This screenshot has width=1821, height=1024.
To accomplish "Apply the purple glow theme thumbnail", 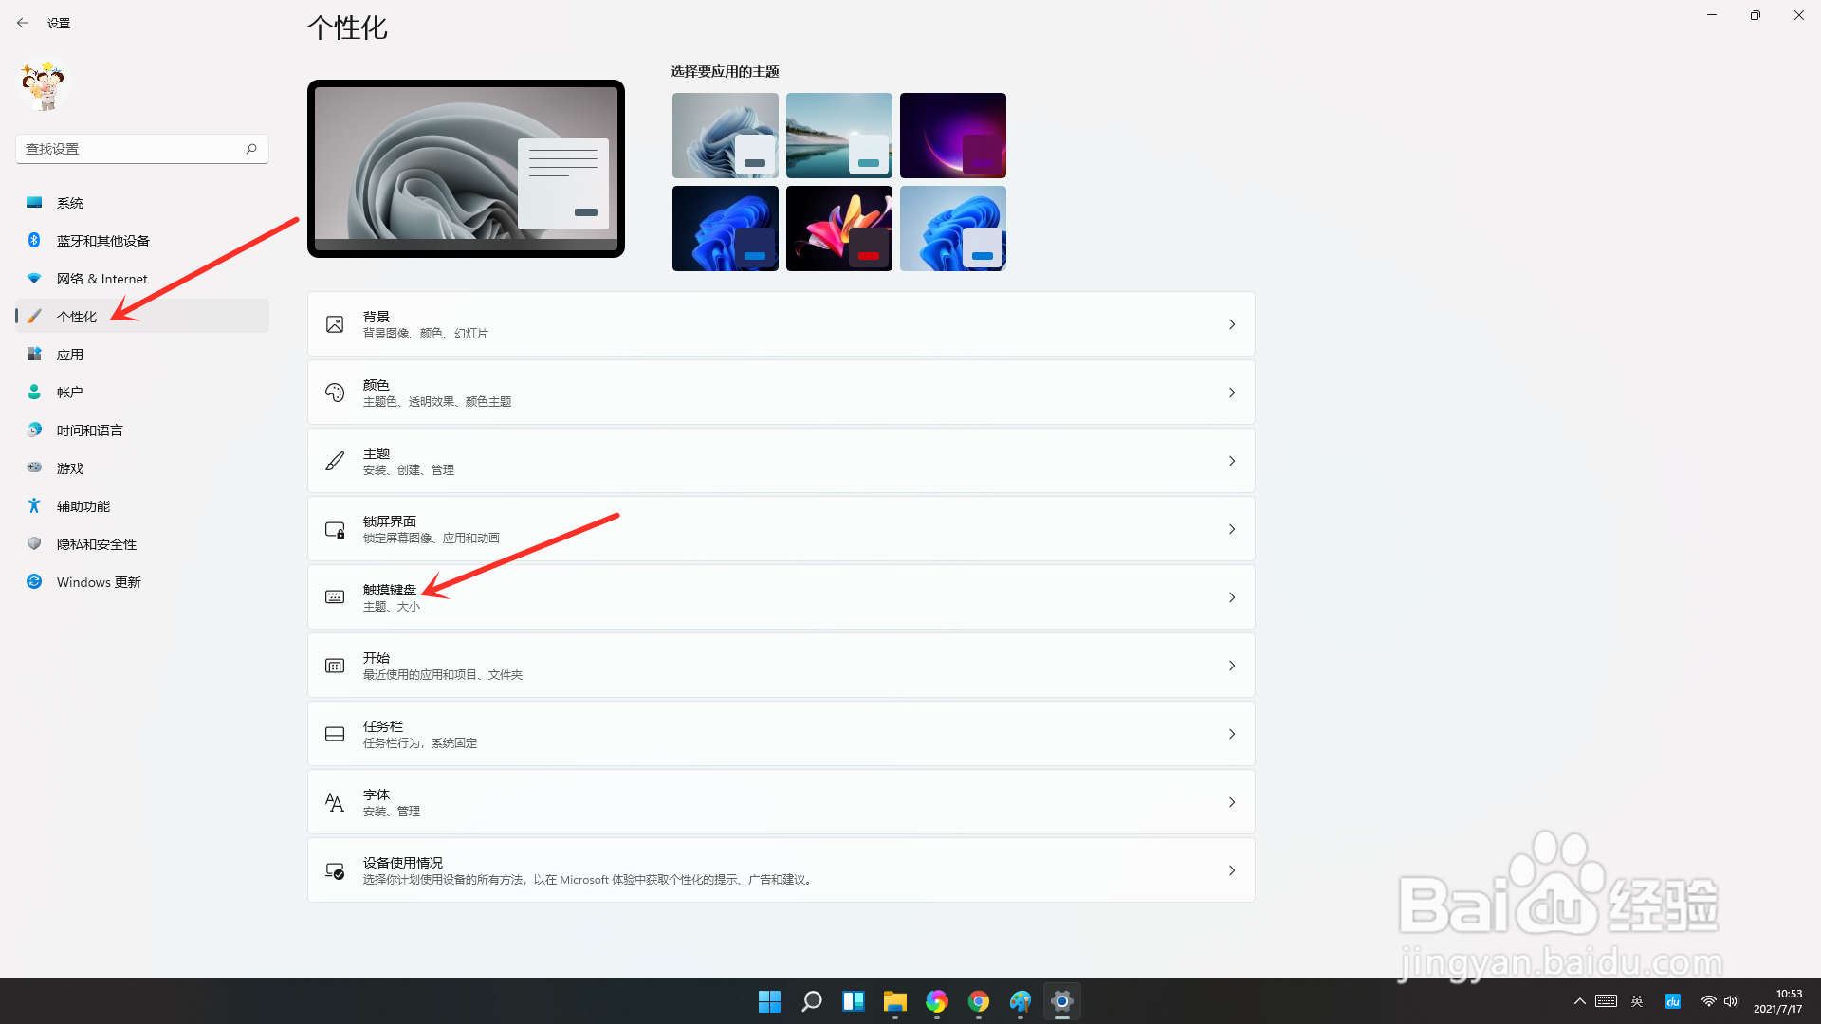I will [x=952, y=136].
